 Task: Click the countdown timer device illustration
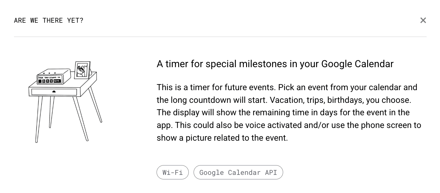click(53, 77)
